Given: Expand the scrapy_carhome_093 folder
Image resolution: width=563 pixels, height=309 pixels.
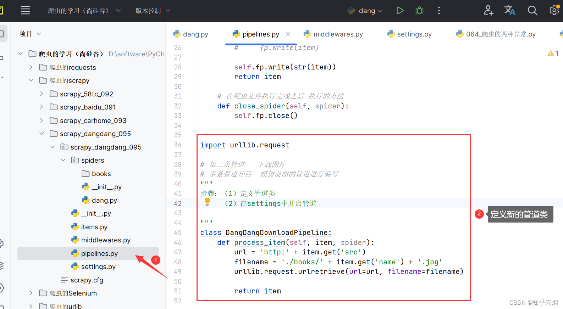Looking at the screenshot, I should (42, 120).
